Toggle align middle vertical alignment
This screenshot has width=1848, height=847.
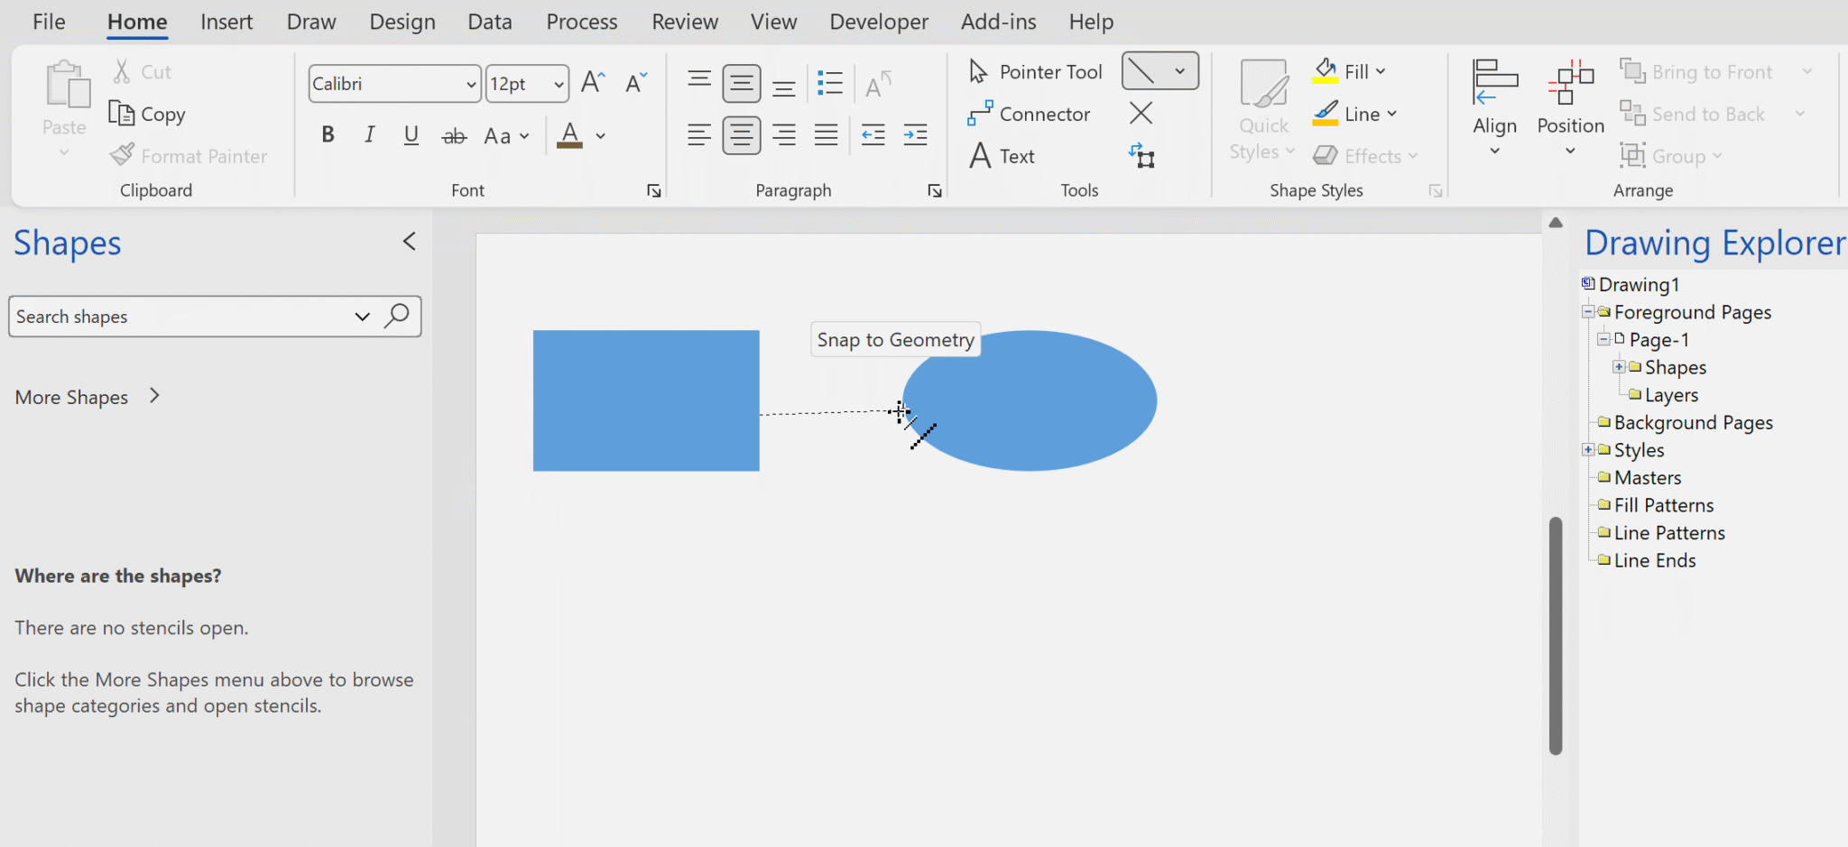pyautogui.click(x=741, y=83)
